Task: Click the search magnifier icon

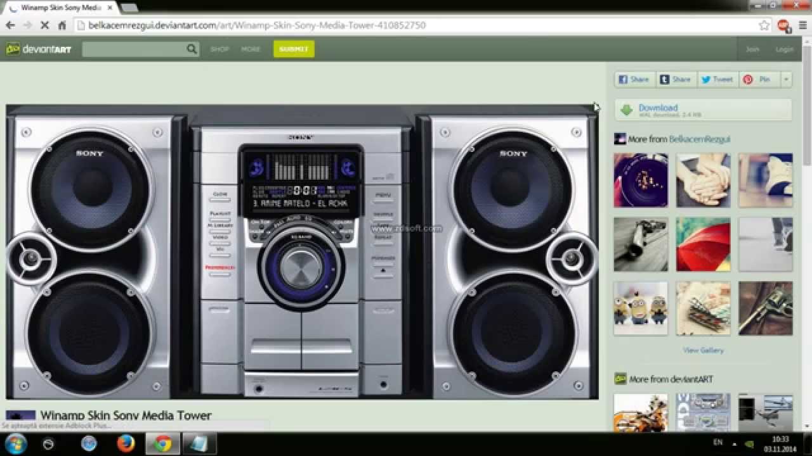Action: (192, 49)
